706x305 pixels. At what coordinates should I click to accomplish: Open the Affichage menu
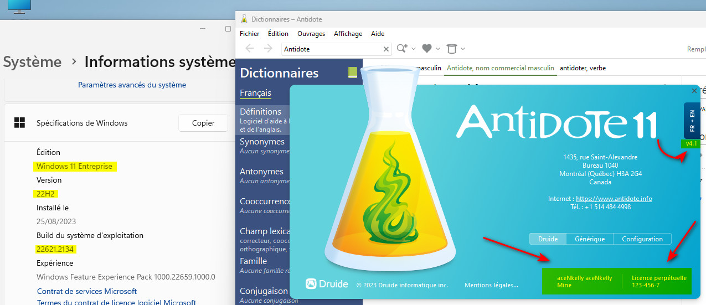(348, 34)
